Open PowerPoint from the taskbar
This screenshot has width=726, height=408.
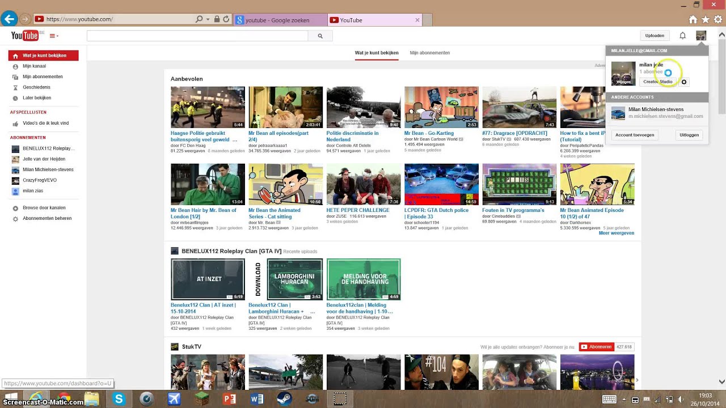coord(229,399)
